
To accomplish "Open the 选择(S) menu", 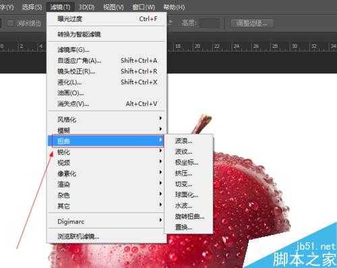I will tap(32, 7).
